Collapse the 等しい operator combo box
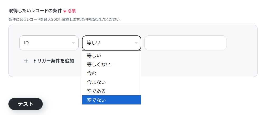 coord(112,43)
